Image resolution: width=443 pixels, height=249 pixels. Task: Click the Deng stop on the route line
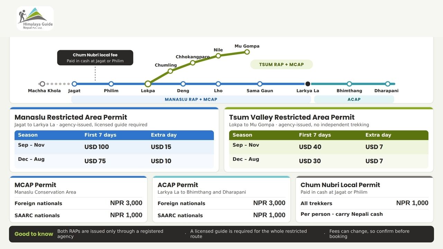click(183, 84)
